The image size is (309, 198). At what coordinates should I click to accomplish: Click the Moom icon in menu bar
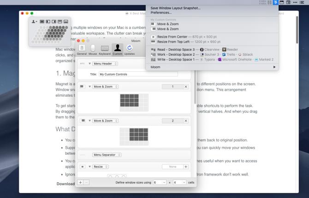coord(275,3)
